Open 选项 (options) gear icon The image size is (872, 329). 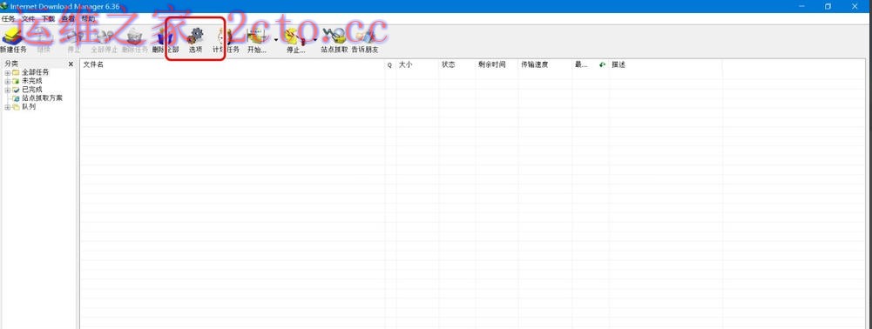195,37
